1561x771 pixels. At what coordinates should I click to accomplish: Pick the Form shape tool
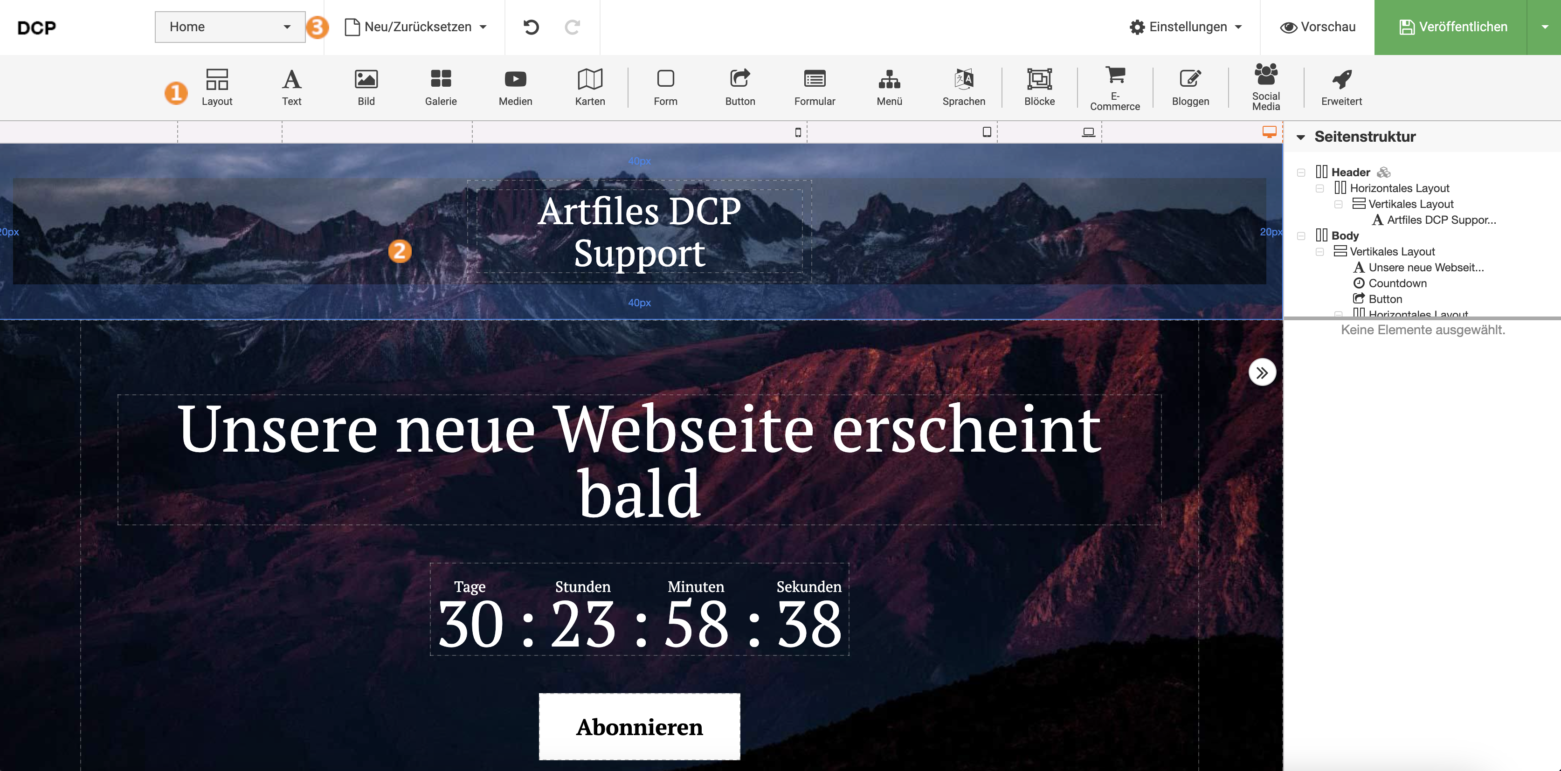[665, 87]
